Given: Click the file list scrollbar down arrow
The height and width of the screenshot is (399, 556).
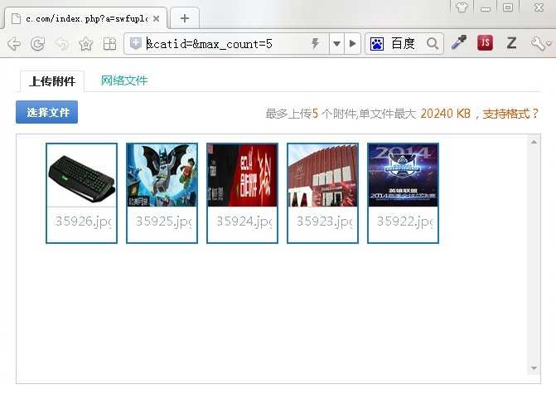Looking at the screenshot, I should coord(534,368).
